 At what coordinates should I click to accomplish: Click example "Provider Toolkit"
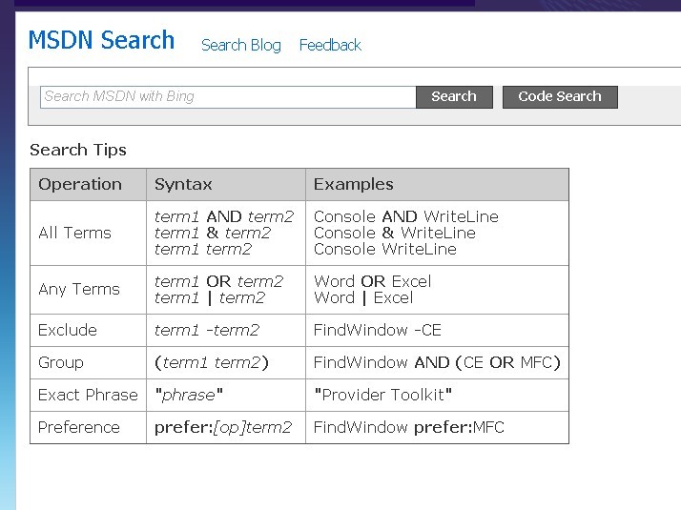tap(383, 395)
